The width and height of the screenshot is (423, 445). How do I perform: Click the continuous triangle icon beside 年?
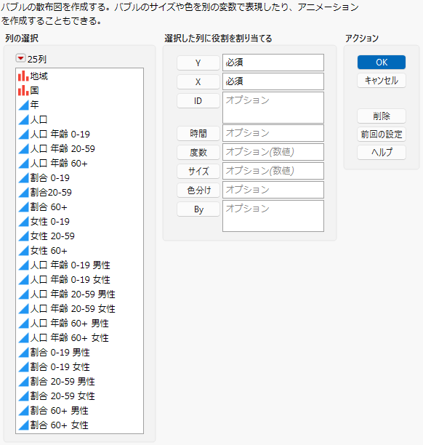point(23,105)
